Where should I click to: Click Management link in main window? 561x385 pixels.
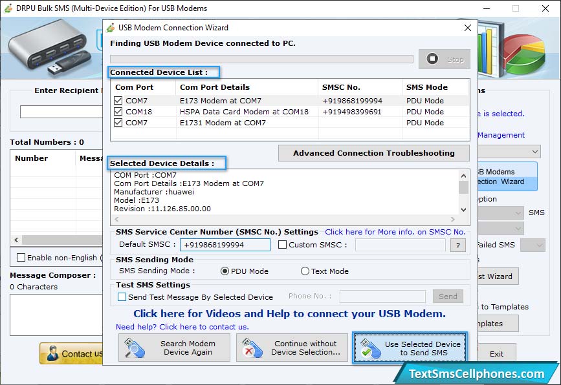pyautogui.click(x=501, y=135)
